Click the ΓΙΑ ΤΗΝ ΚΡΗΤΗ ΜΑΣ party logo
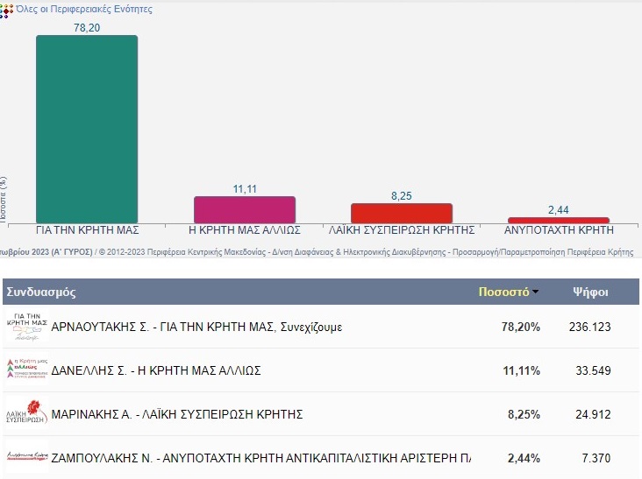This screenshot has width=642, height=479. click(26, 327)
